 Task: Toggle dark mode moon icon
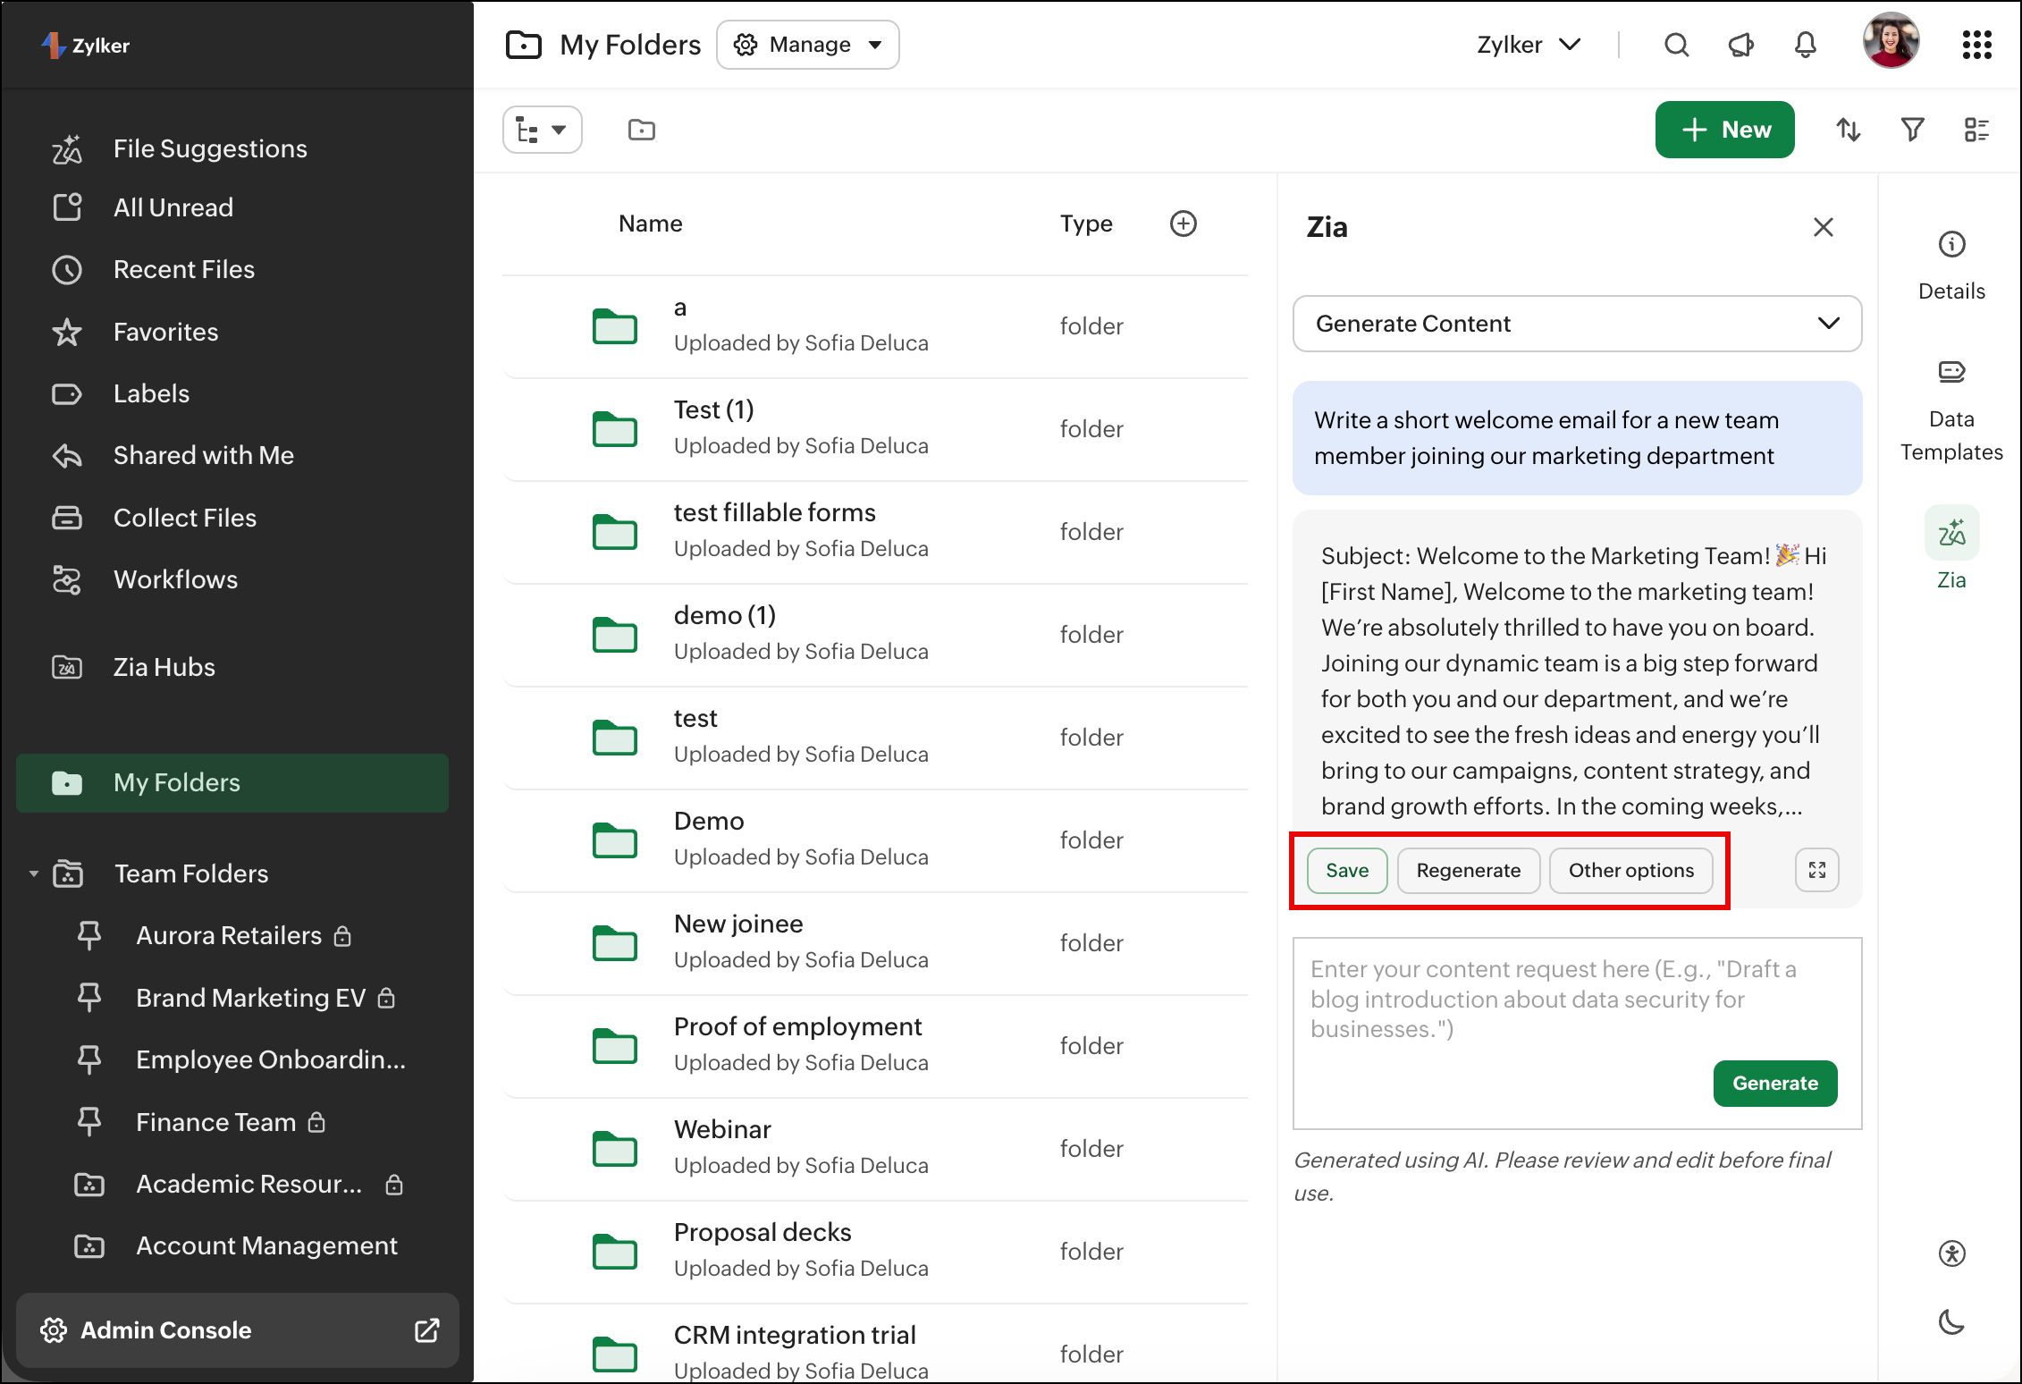click(1951, 1321)
